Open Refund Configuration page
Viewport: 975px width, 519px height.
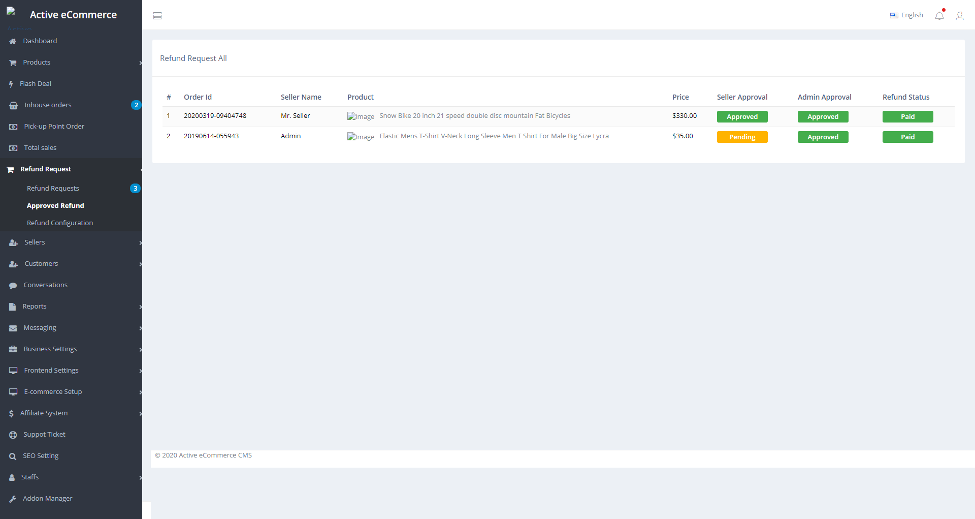tap(60, 223)
